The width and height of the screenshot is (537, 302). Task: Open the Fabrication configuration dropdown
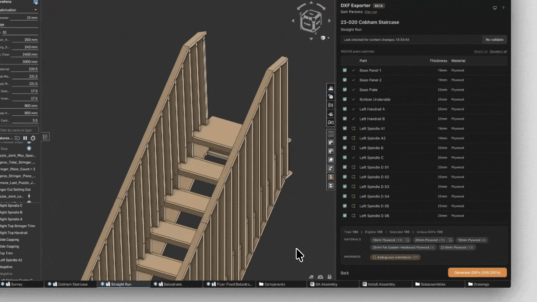(x=19, y=10)
